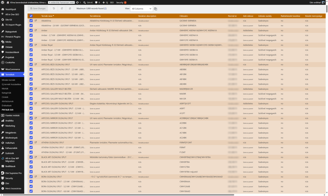Open Amber Royal via external link icon
Viewport: 328px width, 196px height.
[x=36, y=45]
